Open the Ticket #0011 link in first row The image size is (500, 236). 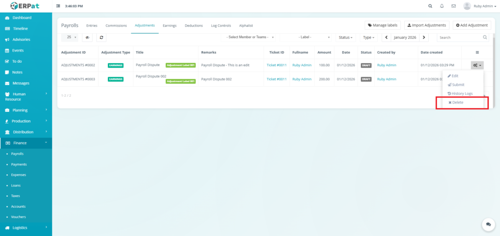[275, 65]
